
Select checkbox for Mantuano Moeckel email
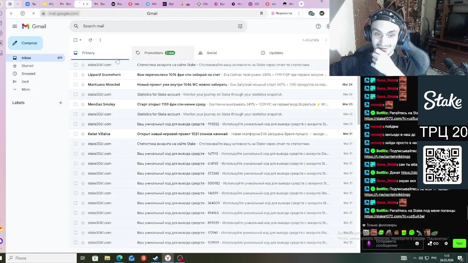[76, 85]
